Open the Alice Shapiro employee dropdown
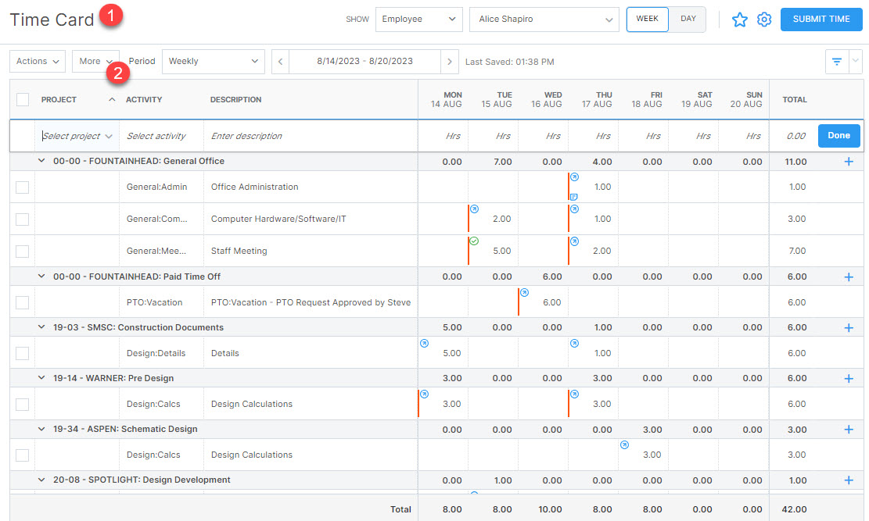Image resolution: width=869 pixels, height=521 pixels. click(544, 20)
